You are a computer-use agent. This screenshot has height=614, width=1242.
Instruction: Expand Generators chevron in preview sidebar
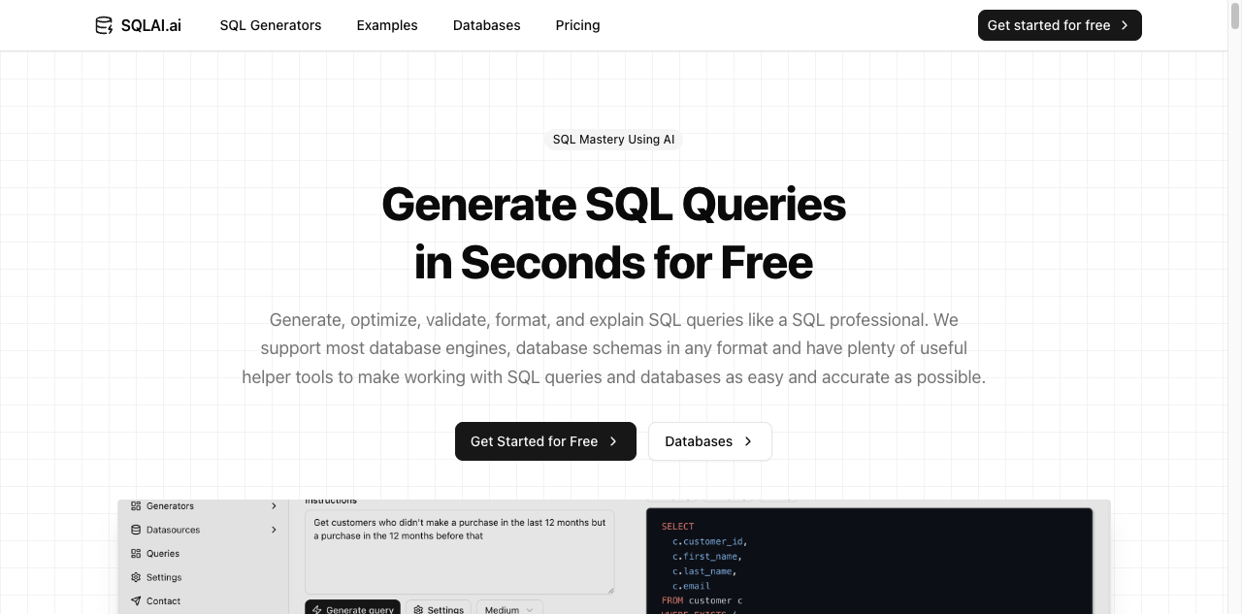[275, 506]
